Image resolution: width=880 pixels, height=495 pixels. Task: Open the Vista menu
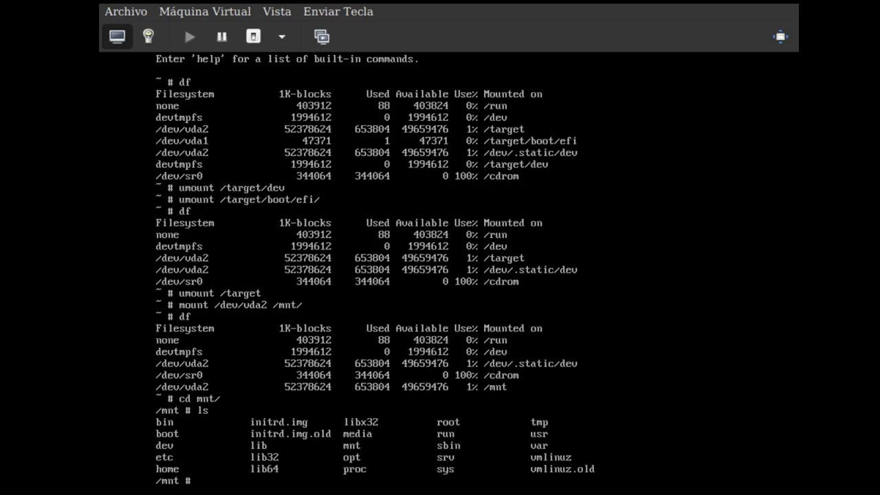pos(277,12)
